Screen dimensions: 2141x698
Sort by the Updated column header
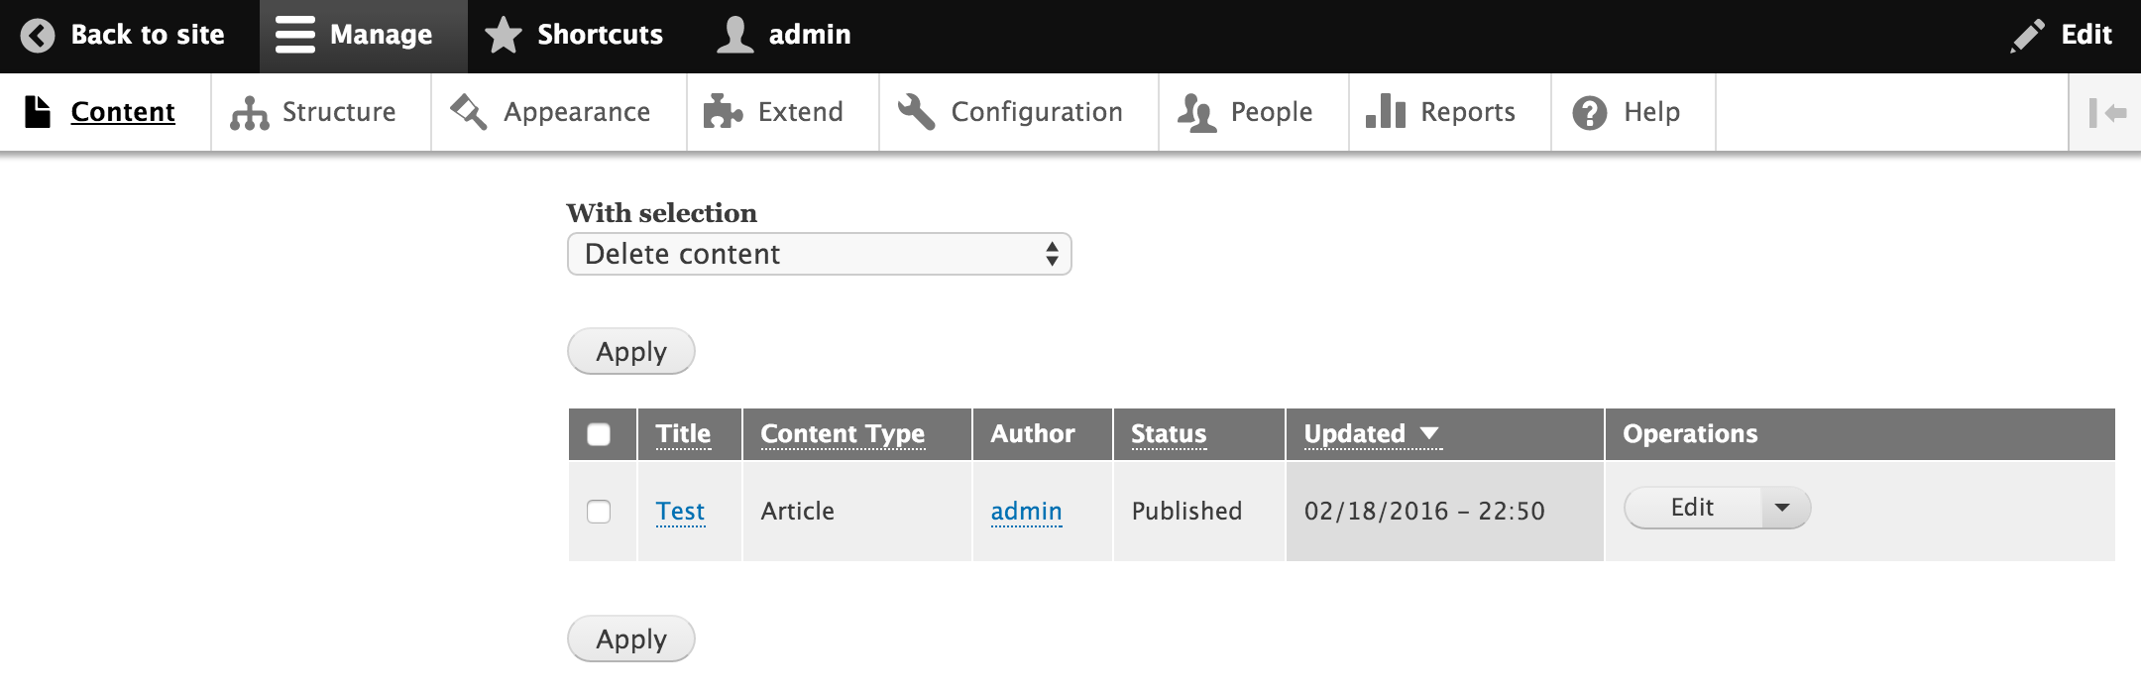coord(1355,434)
